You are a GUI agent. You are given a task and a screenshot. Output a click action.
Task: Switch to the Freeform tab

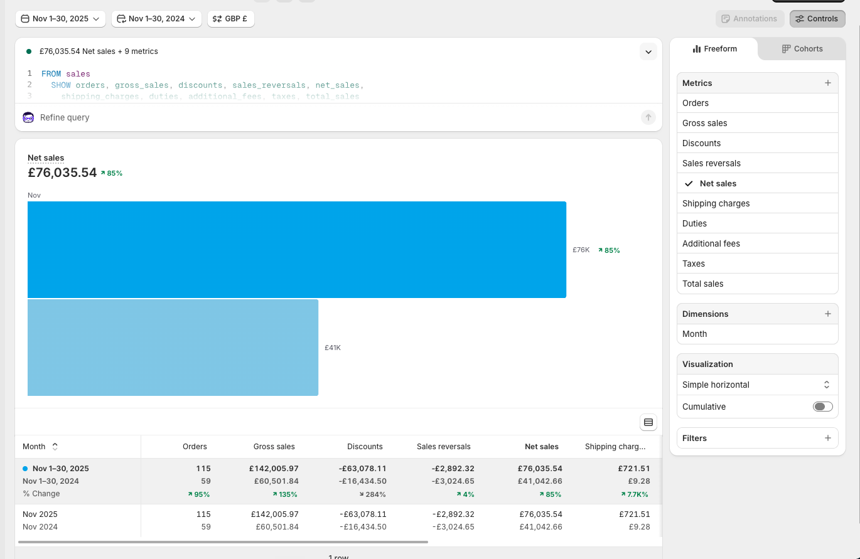pyautogui.click(x=714, y=49)
